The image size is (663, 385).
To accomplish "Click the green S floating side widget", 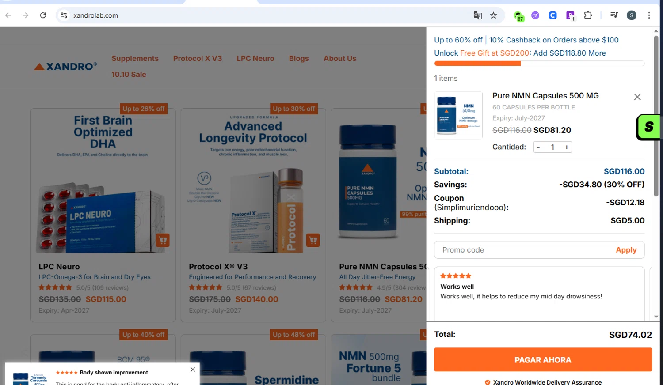I will tap(648, 127).
